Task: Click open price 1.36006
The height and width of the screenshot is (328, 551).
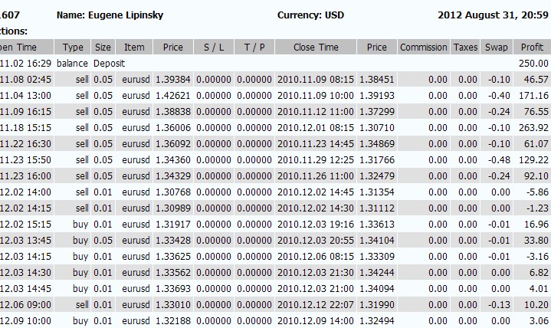Action: coord(173,128)
